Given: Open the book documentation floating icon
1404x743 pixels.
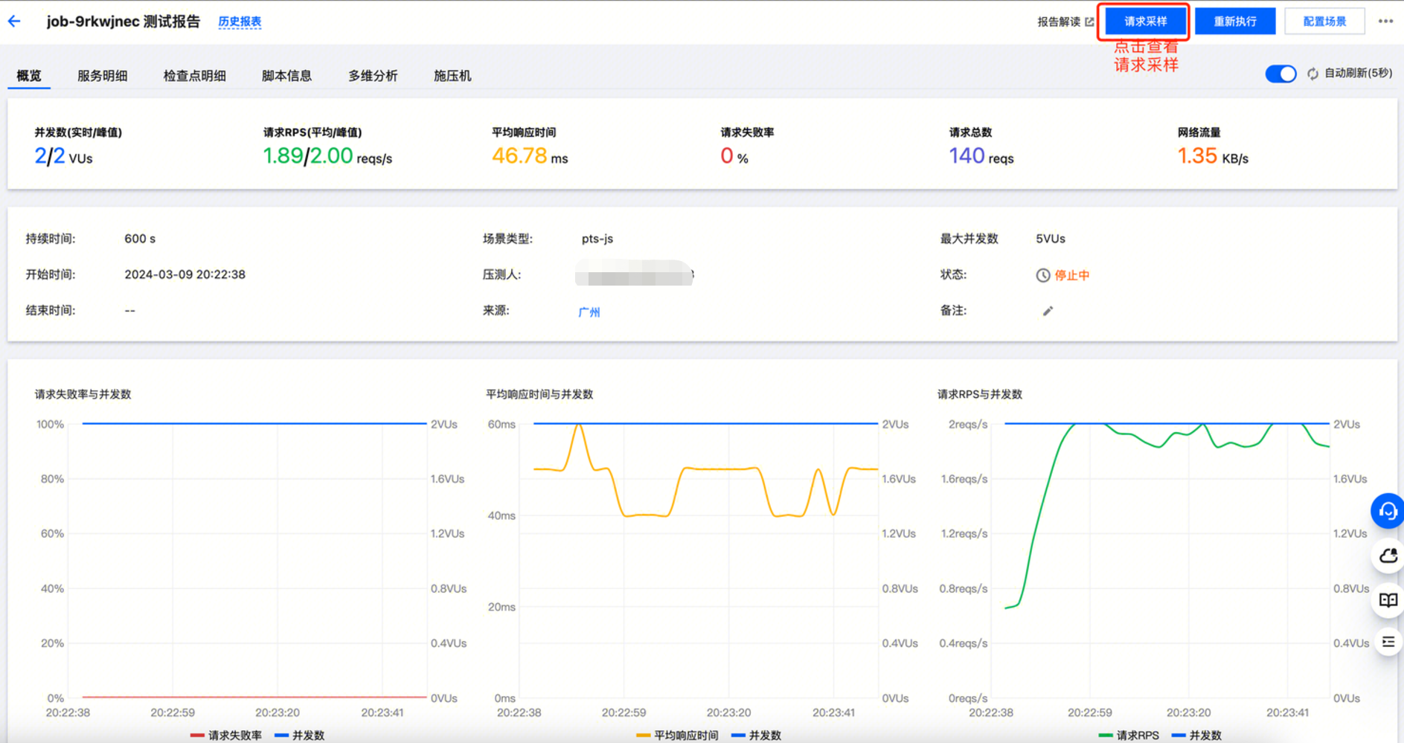Looking at the screenshot, I should [x=1388, y=600].
